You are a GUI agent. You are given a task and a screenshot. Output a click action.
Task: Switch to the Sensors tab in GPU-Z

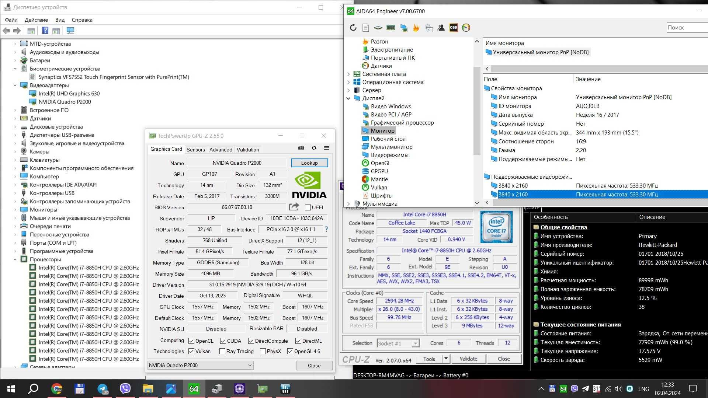pyautogui.click(x=195, y=150)
